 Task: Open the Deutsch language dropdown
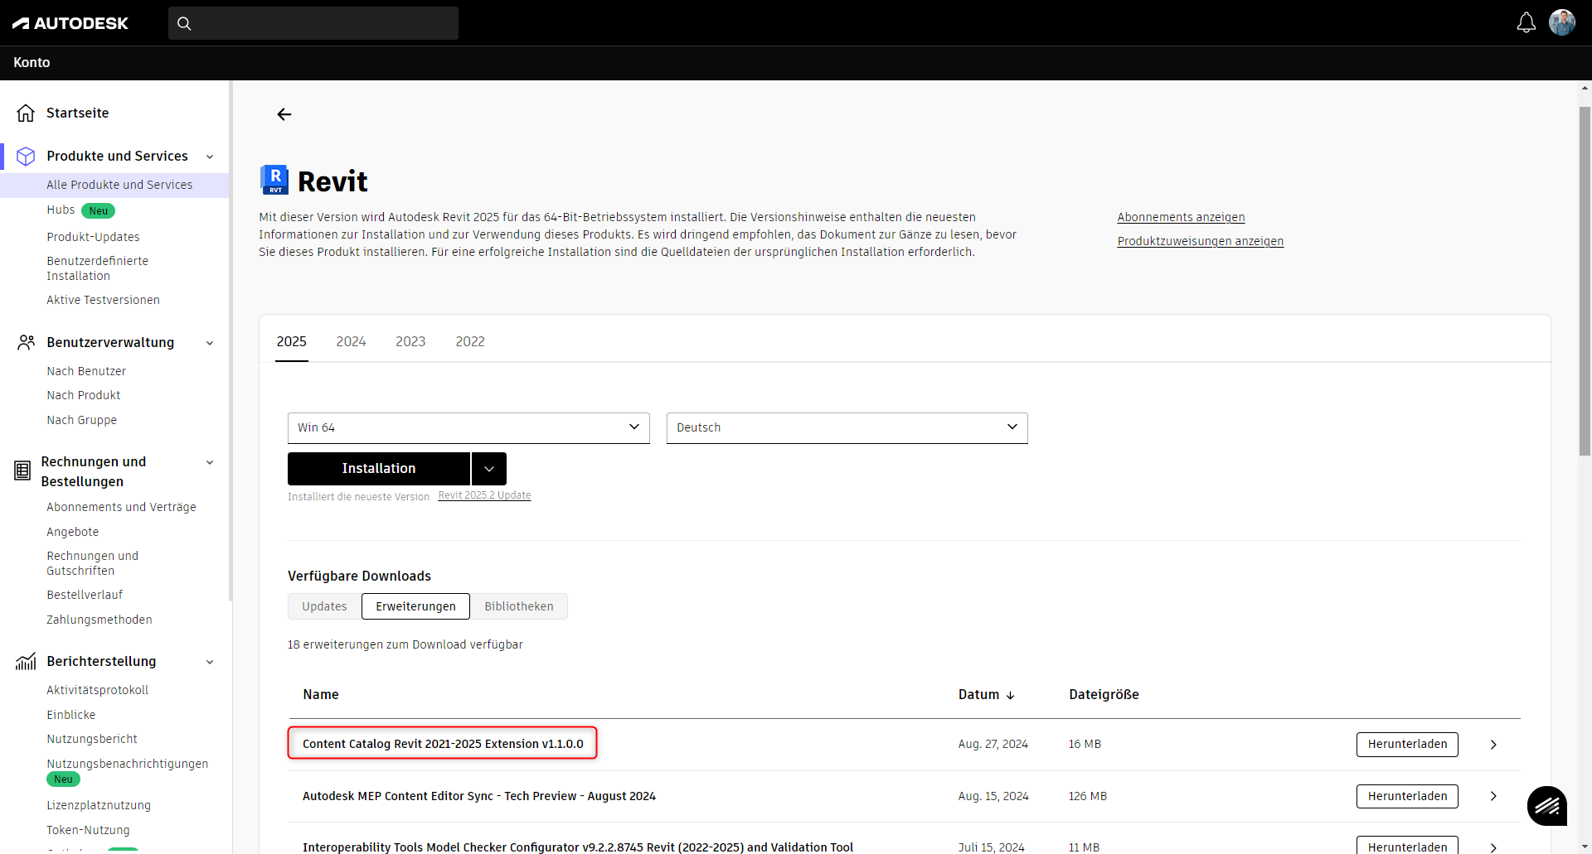click(847, 427)
